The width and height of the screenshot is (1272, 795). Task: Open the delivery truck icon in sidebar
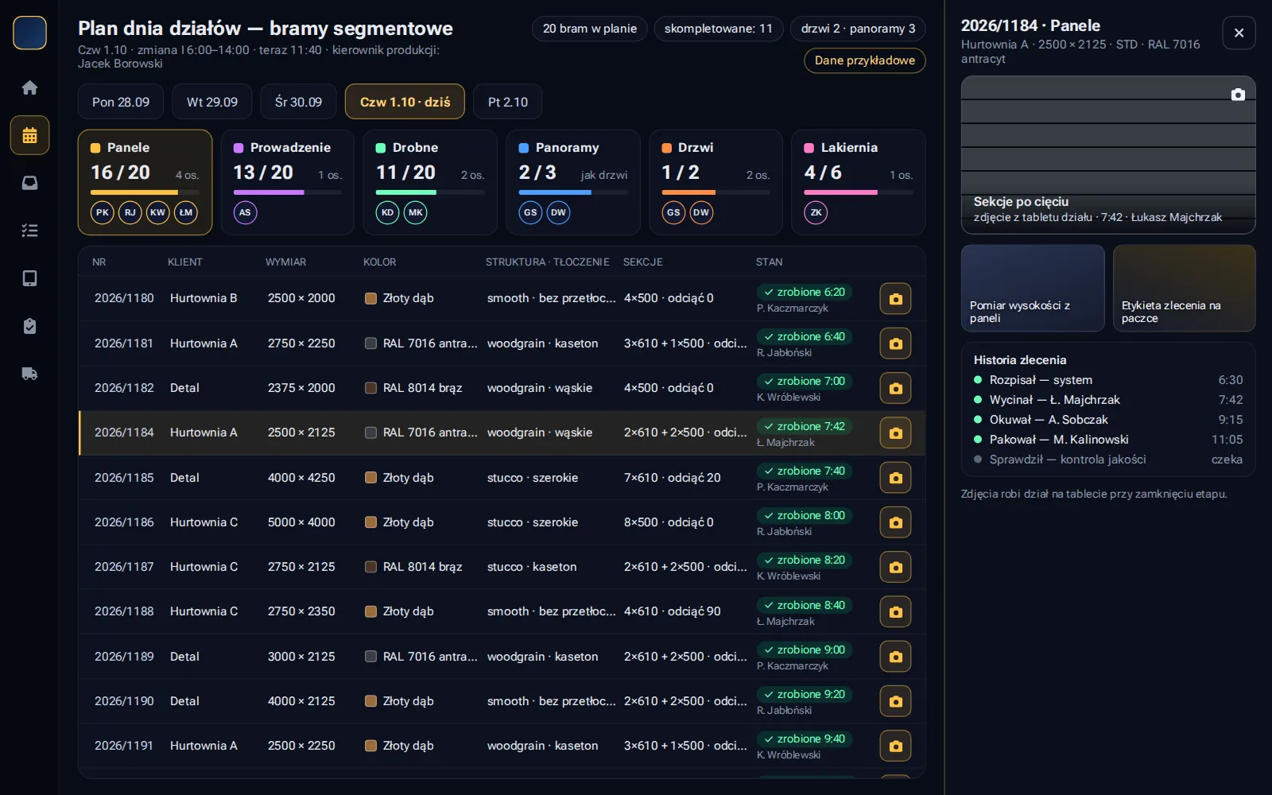[x=29, y=374]
